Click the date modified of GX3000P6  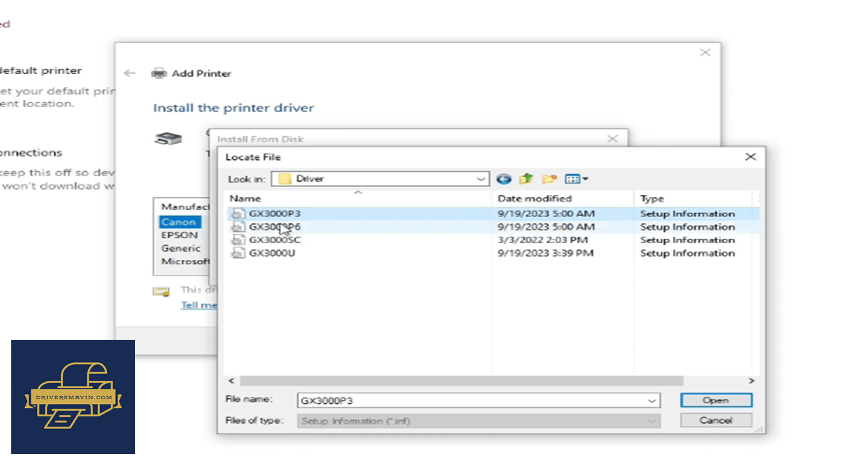(546, 227)
